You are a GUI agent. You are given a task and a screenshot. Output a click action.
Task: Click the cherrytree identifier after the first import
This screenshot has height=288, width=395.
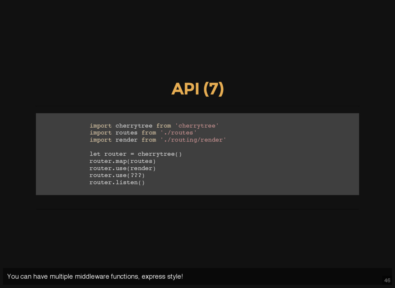(x=134, y=126)
